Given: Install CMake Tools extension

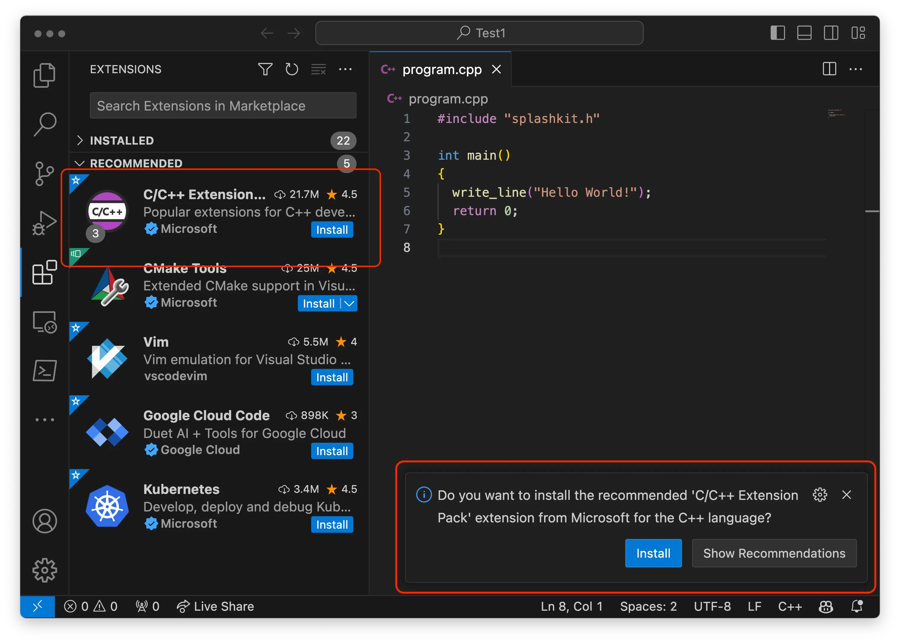Looking at the screenshot, I should tap(319, 304).
